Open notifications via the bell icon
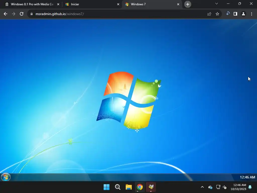 (x=250, y=187)
